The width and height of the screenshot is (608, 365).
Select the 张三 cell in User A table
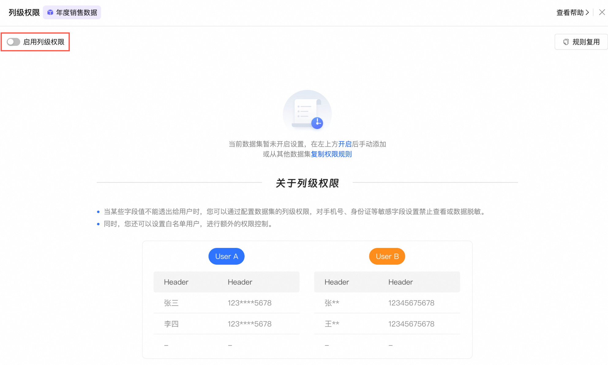coord(171,303)
